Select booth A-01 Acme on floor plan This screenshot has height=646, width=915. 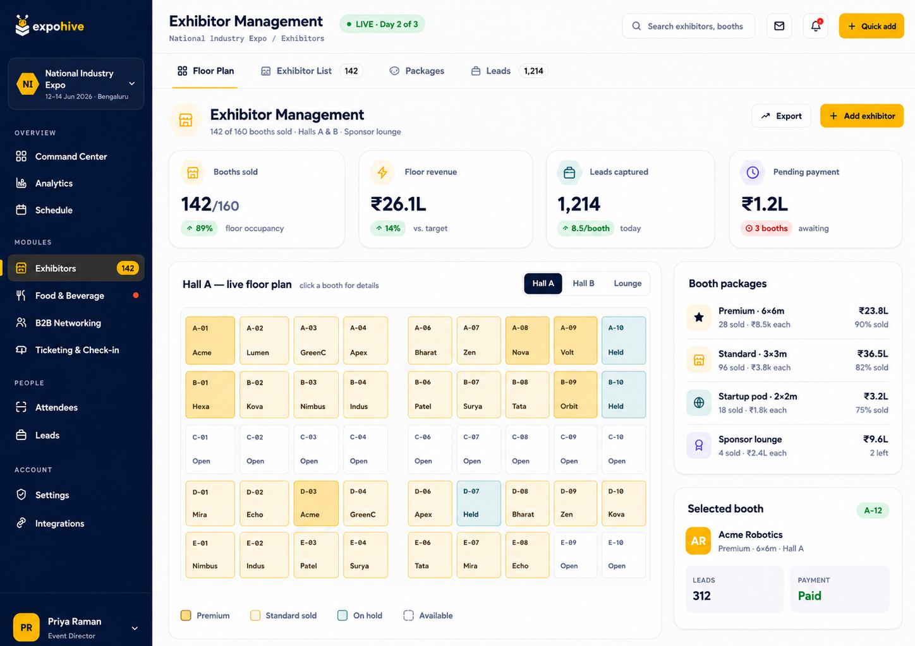tap(210, 340)
